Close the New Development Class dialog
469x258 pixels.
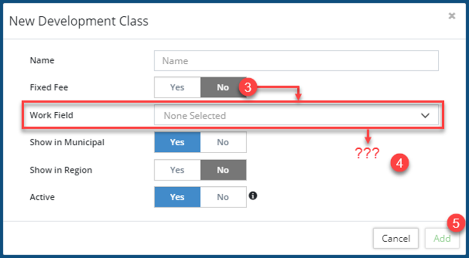click(x=452, y=16)
